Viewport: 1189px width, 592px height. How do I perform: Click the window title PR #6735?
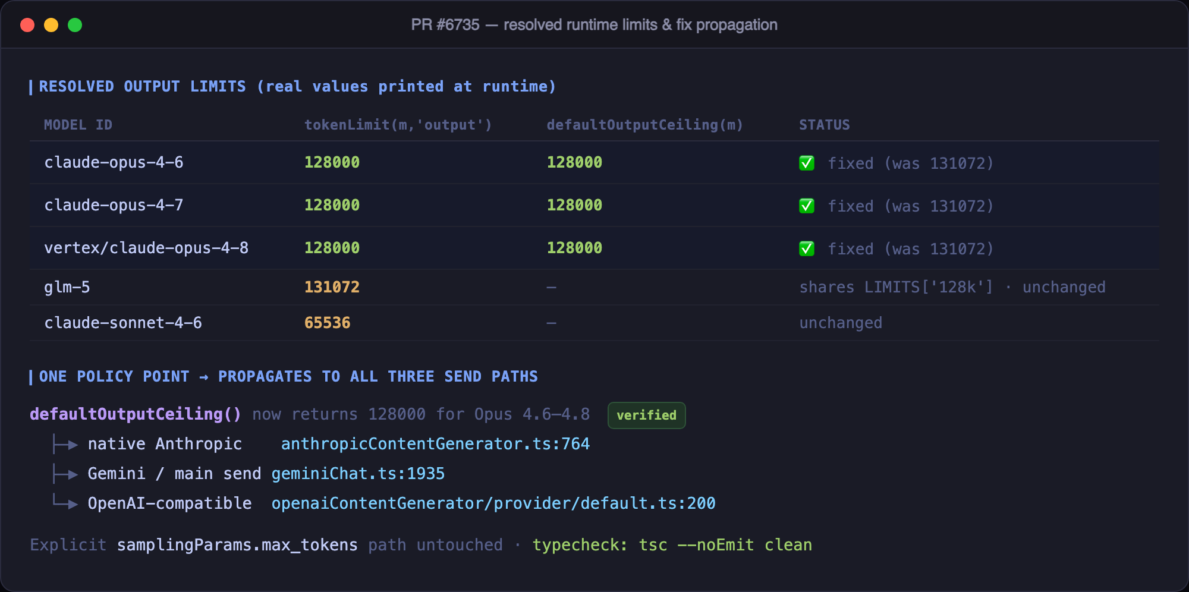[x=594, y=25]
